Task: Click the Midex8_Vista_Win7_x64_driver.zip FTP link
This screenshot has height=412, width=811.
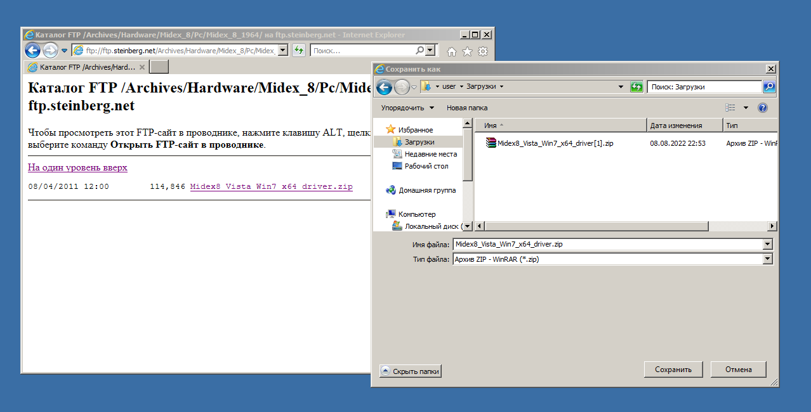Action: click(271, 187)
